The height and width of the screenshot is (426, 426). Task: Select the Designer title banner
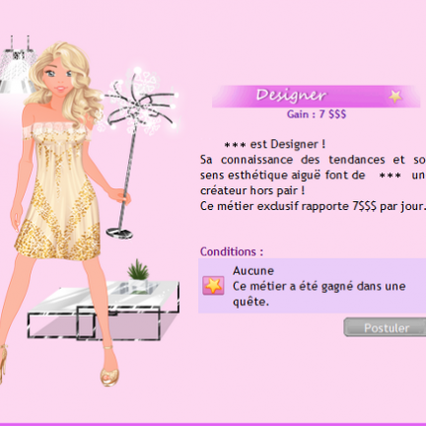316,97
